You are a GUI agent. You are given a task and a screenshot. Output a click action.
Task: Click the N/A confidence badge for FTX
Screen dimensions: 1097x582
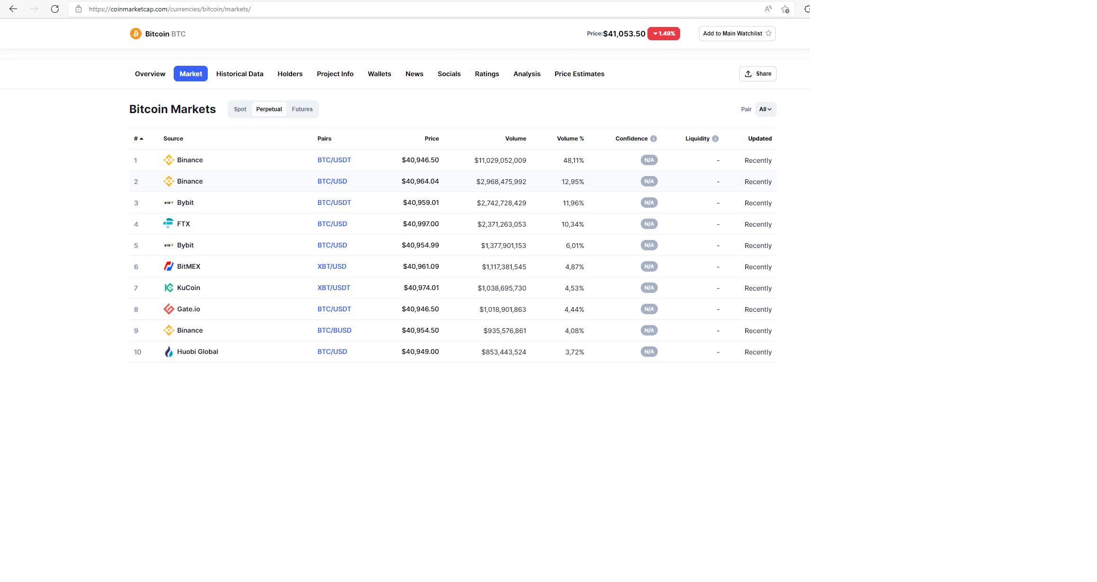pyautogui.click(x=649, y=224)
